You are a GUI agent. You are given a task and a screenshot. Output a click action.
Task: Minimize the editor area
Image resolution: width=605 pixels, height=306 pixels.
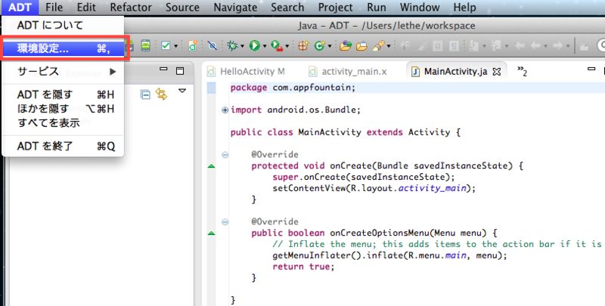click(x=591, y=70)
